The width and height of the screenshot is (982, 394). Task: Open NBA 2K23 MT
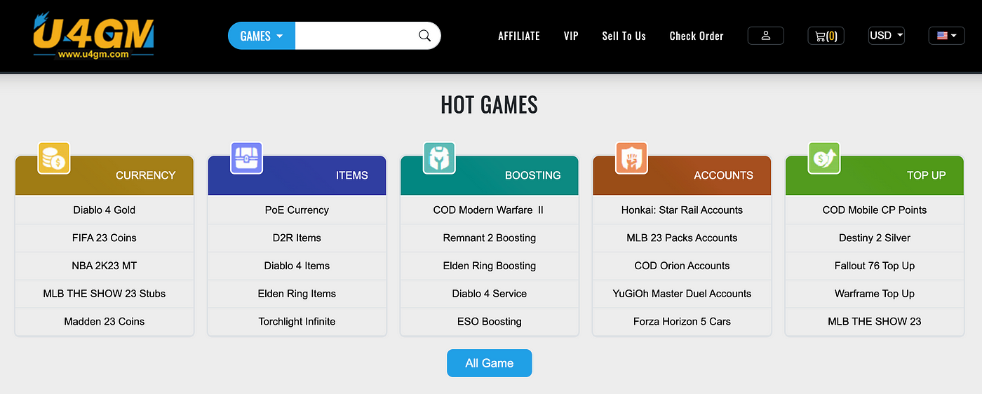point(105,266)
